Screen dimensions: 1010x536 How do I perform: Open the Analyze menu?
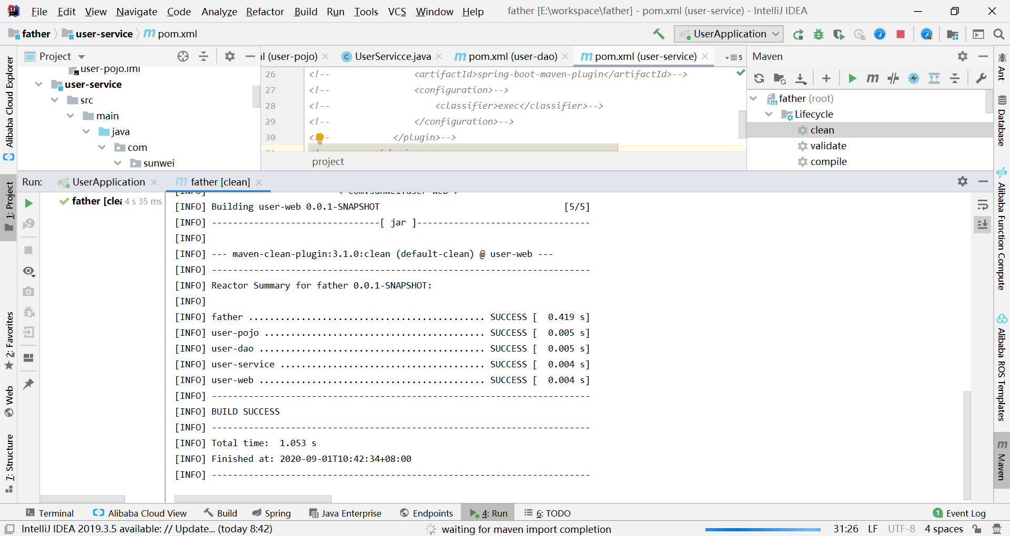pos(219,12)
